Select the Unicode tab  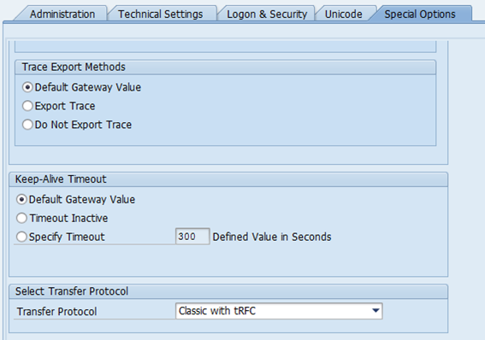(x=343, y=15)
